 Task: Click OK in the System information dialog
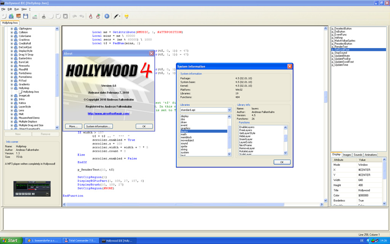282,162
